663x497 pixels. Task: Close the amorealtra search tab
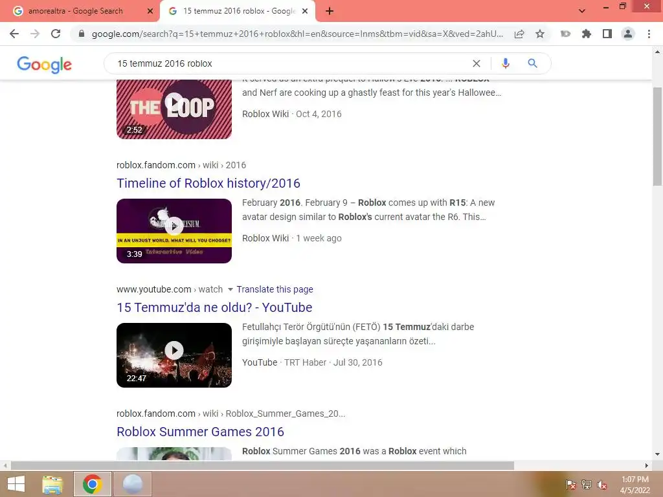150,11
